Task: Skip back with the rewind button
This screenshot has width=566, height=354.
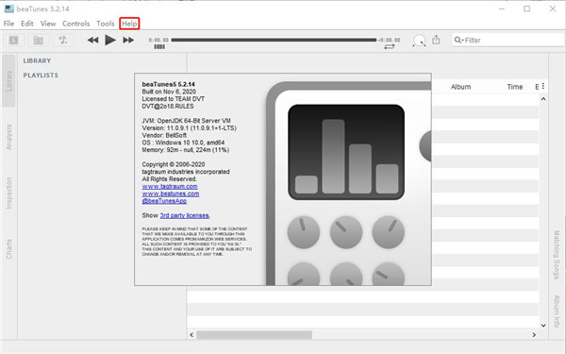Action: 92,40
